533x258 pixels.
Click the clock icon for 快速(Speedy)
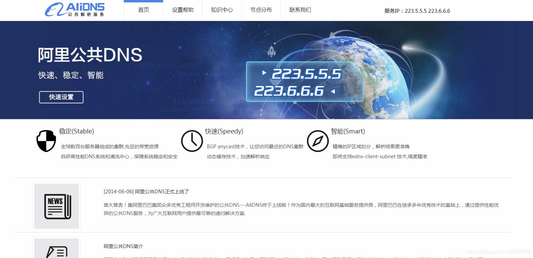pyautogui.click(x=192, y=141)
